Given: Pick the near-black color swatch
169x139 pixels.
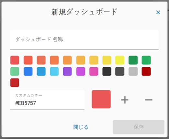Looking at the screenshot, I should tap(107, 71).
